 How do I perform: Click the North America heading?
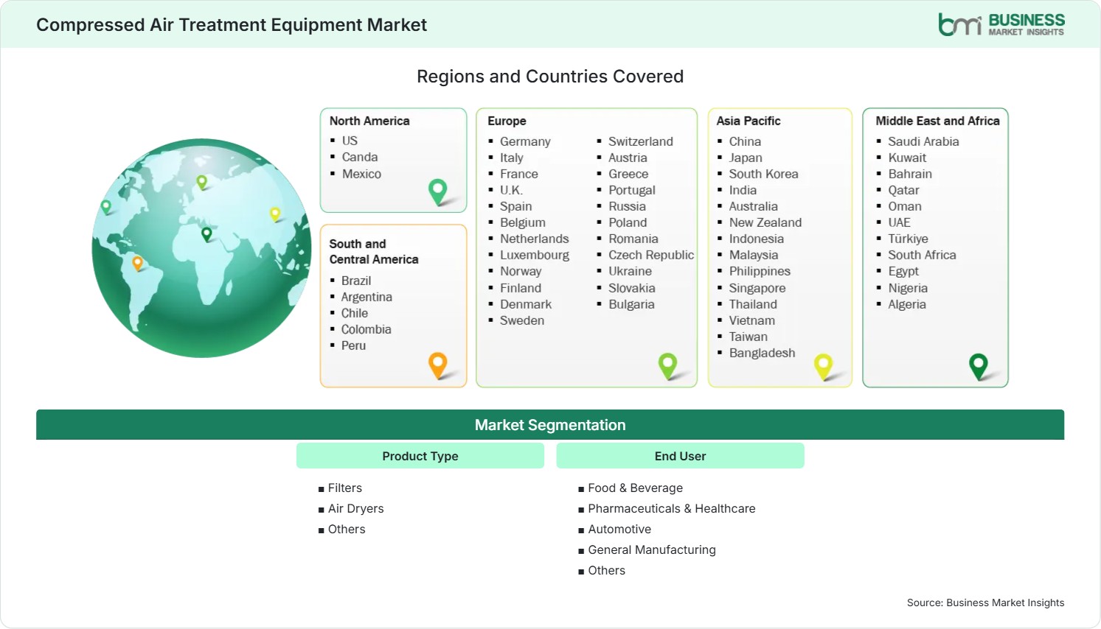[369, 121]
